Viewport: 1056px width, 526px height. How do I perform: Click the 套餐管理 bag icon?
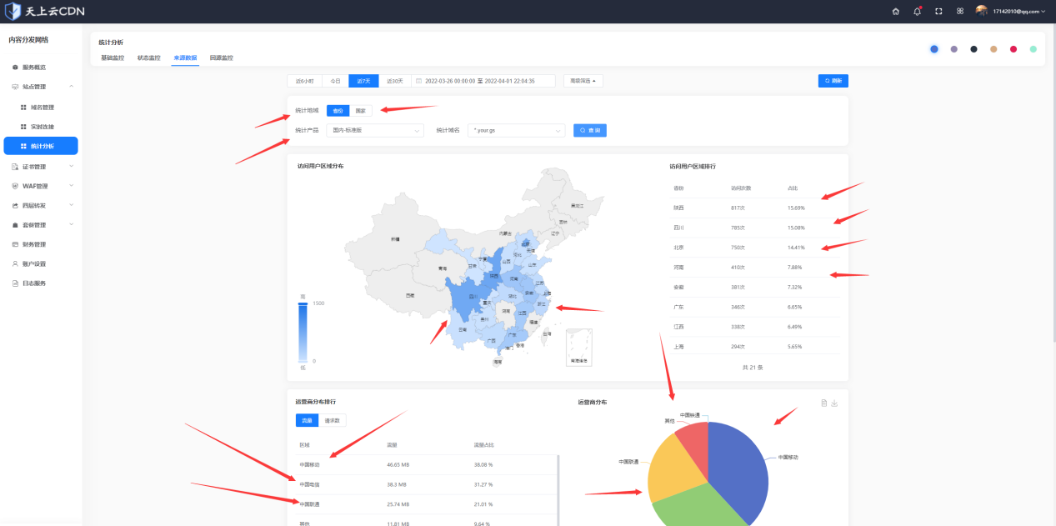(15, 225)
